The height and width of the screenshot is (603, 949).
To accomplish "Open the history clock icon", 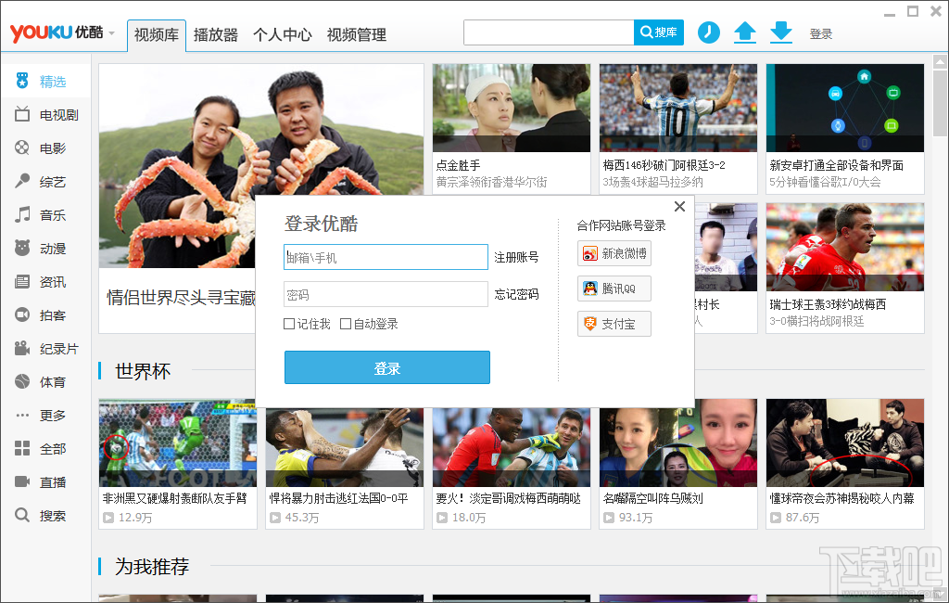I will pyautogui.click(x=709, y=32).
